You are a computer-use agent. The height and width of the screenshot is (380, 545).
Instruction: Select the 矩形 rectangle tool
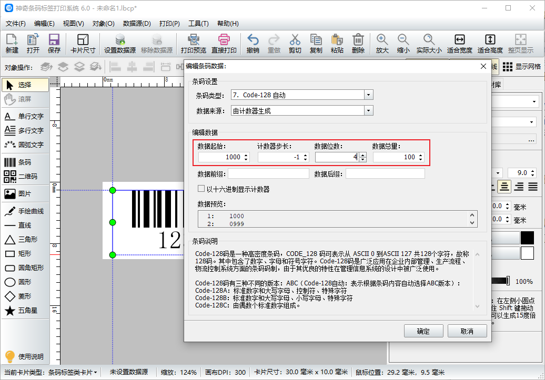(x=25, y=253)
